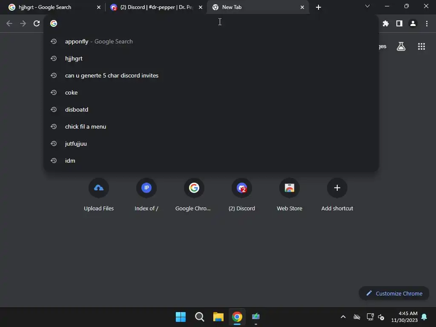Open the Windows Start menu
The image size is (436, 327).
tap(181, 317)
